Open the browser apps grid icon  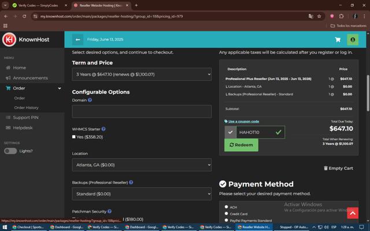5,25
